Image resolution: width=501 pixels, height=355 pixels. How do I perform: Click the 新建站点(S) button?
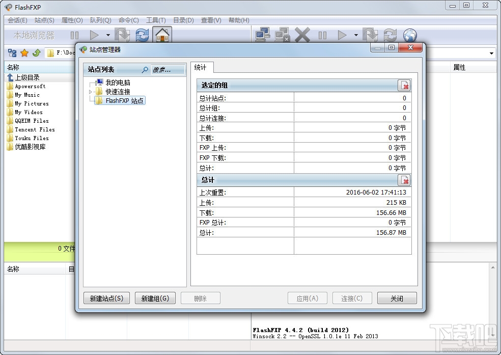coord(106,298)
